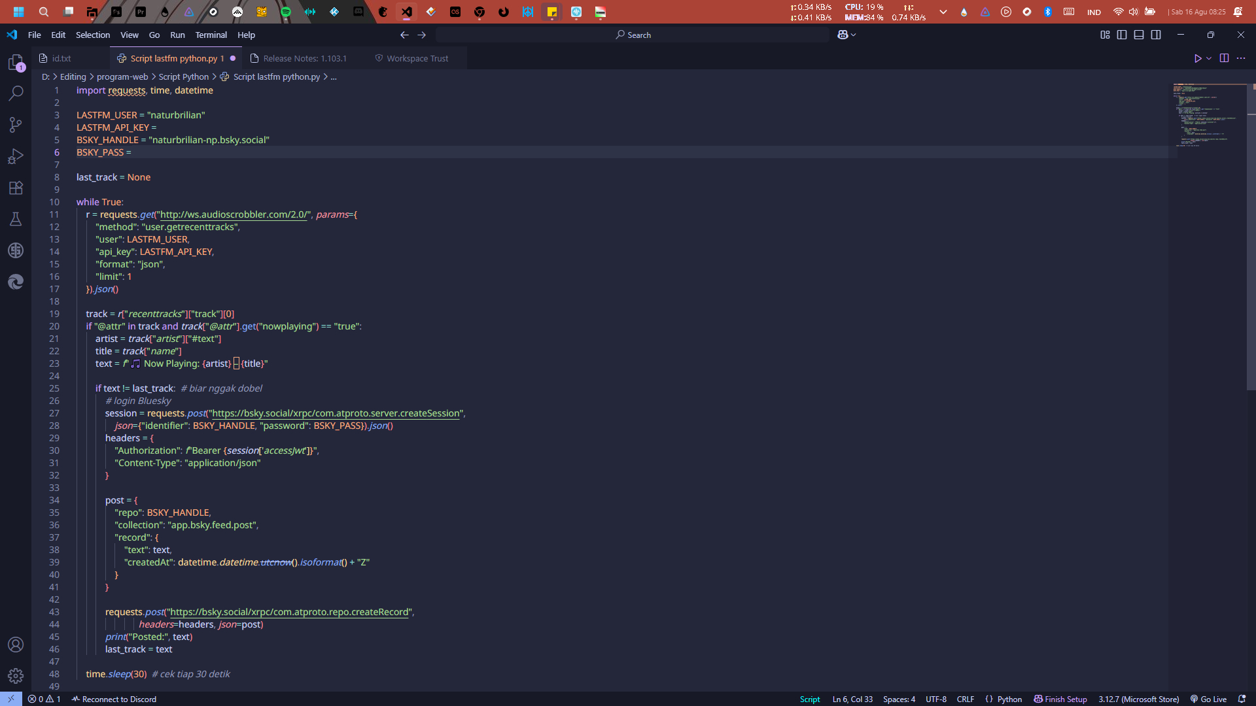Open the More Actions ellipsis in editor toolbar
The height and width of the screenshot is (706, 1256).
pos(1241,58)
